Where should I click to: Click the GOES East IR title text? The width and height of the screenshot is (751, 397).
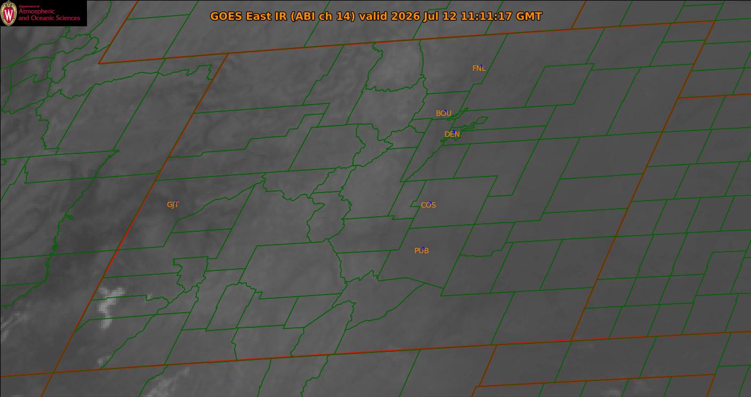(376, 16)
